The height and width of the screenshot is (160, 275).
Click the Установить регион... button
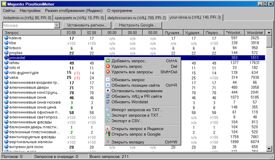click(87, 25)
